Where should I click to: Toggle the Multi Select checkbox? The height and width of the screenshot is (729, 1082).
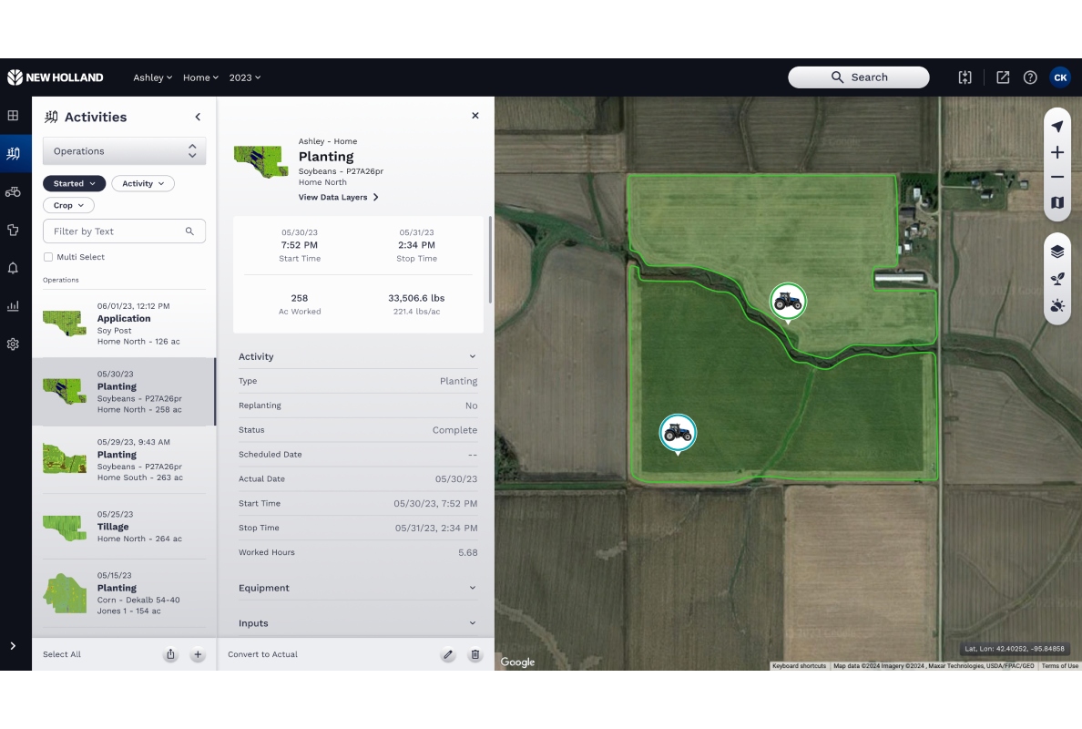48,257
